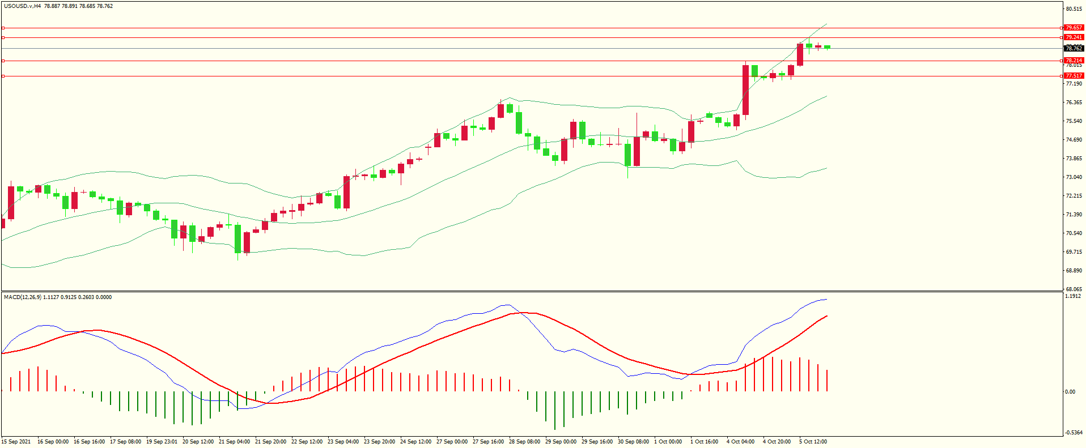Viewport: 1086px width, 448px height.
Task: Grab the left handle of the 78.214 line
Action: (x=3, y=61)
